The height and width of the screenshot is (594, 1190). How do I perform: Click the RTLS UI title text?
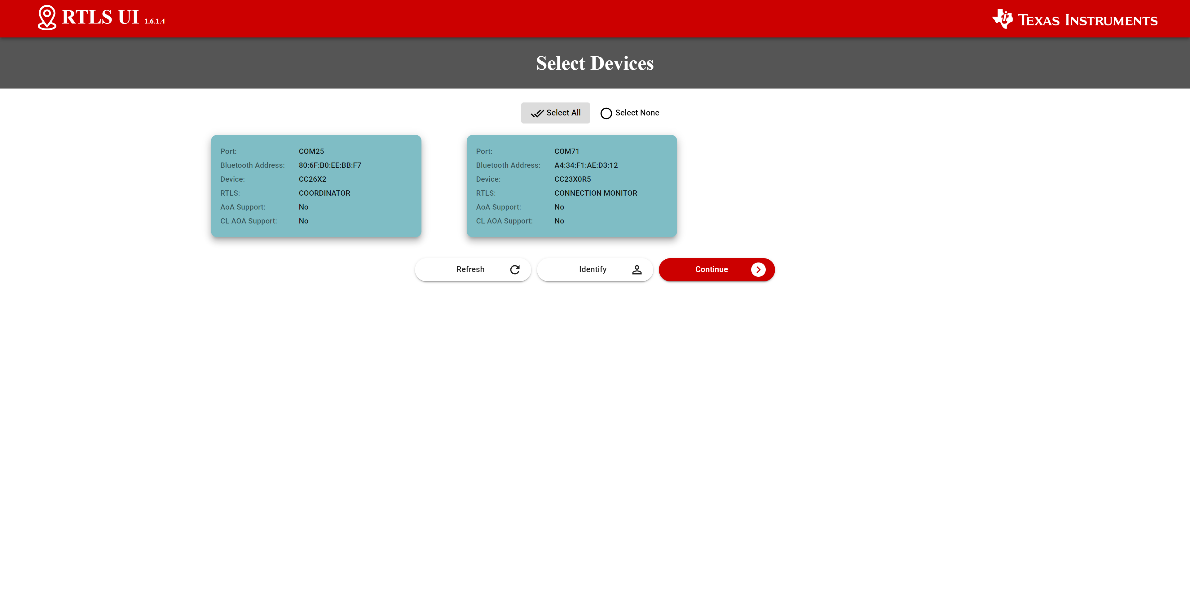[100, 18]
